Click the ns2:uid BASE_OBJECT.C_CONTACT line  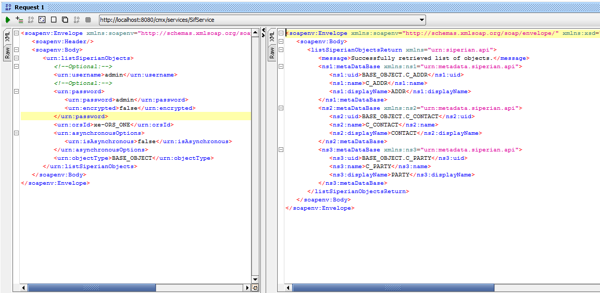pos(402,116)
